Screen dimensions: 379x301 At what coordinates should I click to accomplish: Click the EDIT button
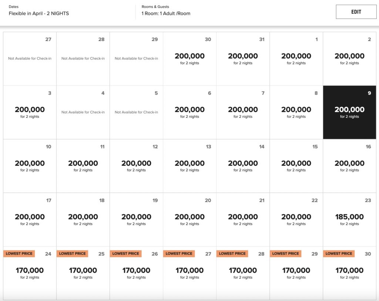(x=356, y=12)
